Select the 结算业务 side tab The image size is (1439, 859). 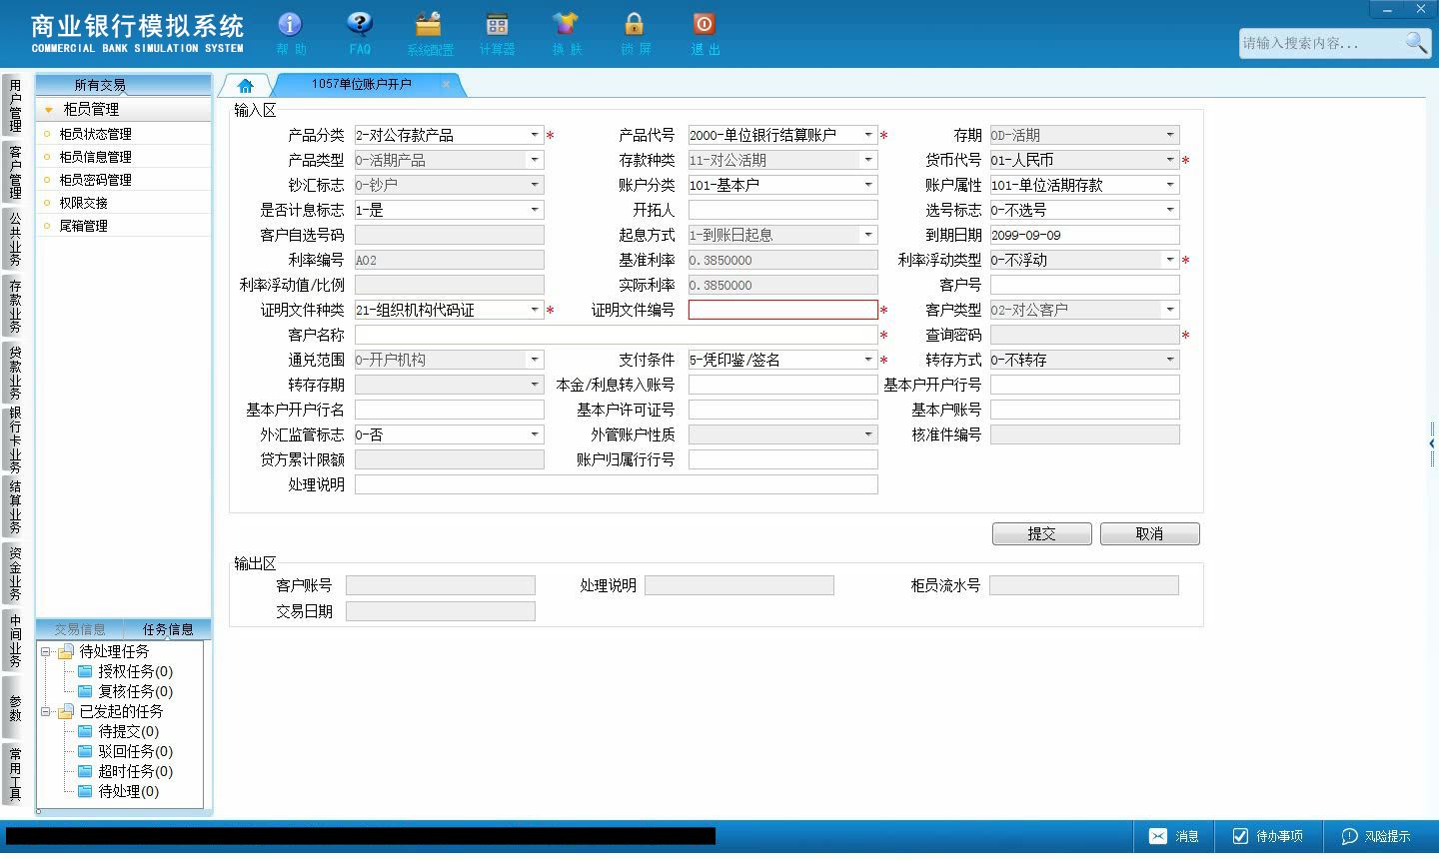coord(15,507)
